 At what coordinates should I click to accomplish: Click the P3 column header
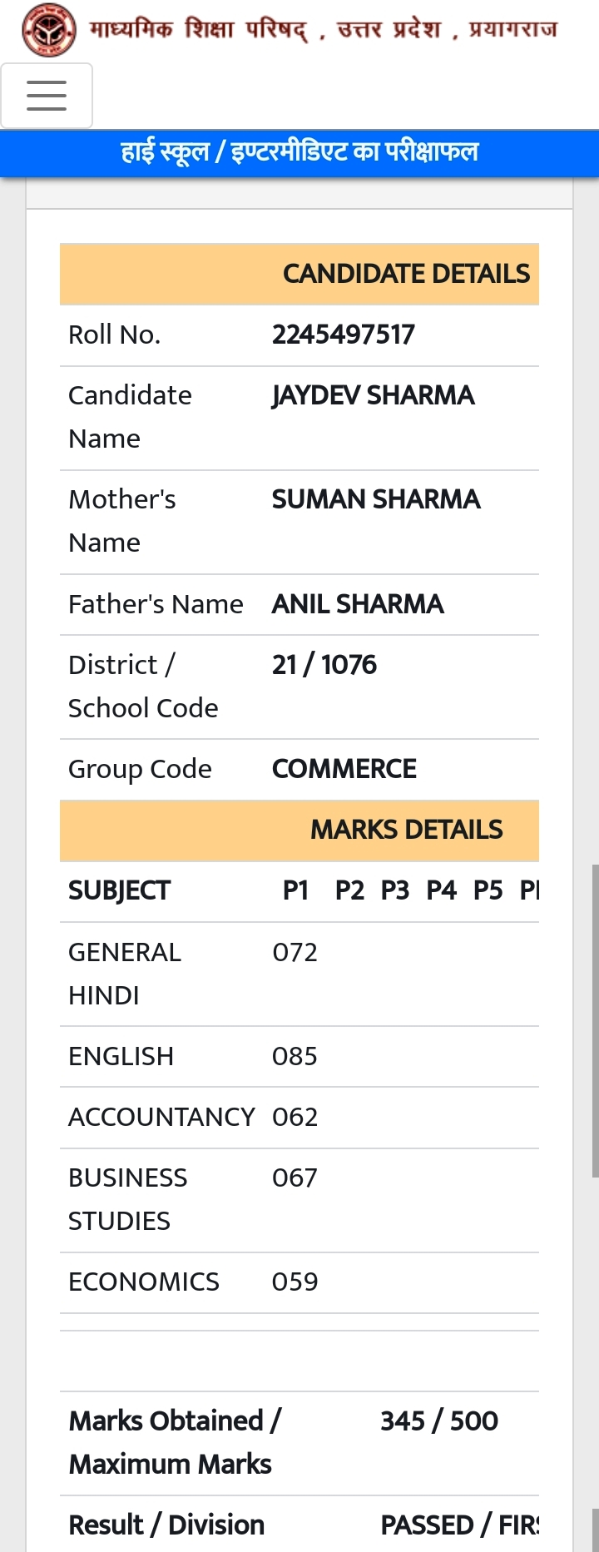coord(395,891)
